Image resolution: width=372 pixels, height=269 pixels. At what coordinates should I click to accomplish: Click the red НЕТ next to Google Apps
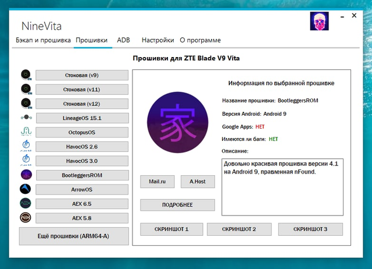pyautogui.click(x=260, y=127)
